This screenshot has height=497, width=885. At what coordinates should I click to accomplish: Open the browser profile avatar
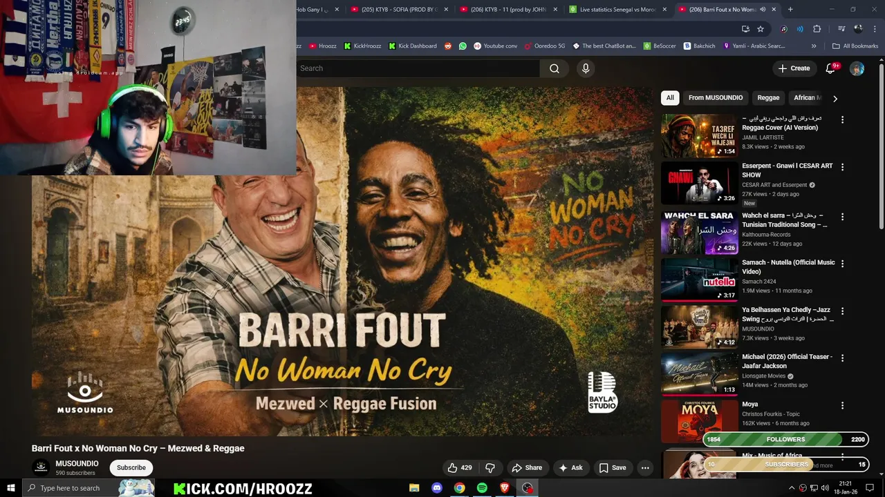tap(859, 29)
